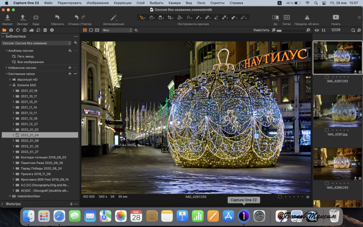Tick the color tag checkbox below the viewer
Viewport: 363px width, 227px height.
pos(280,196)
